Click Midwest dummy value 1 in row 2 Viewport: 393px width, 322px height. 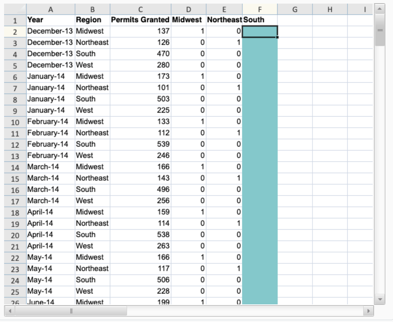189,31
